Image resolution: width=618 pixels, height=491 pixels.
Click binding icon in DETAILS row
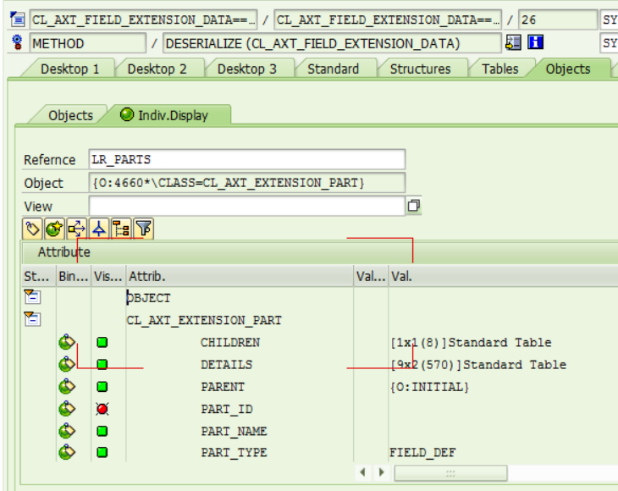pos(67,364)
